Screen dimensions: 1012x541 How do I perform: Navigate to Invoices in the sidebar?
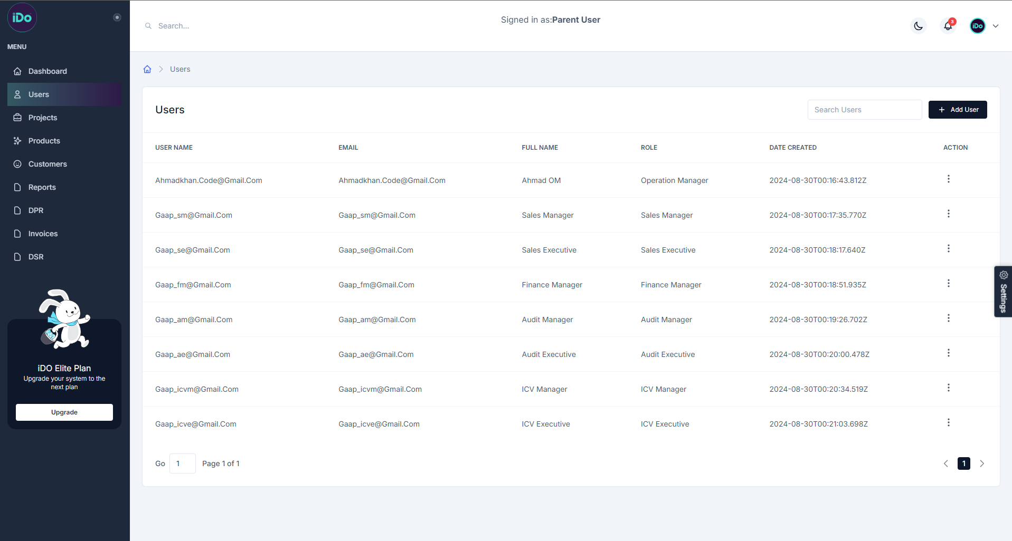coord(43,234)
